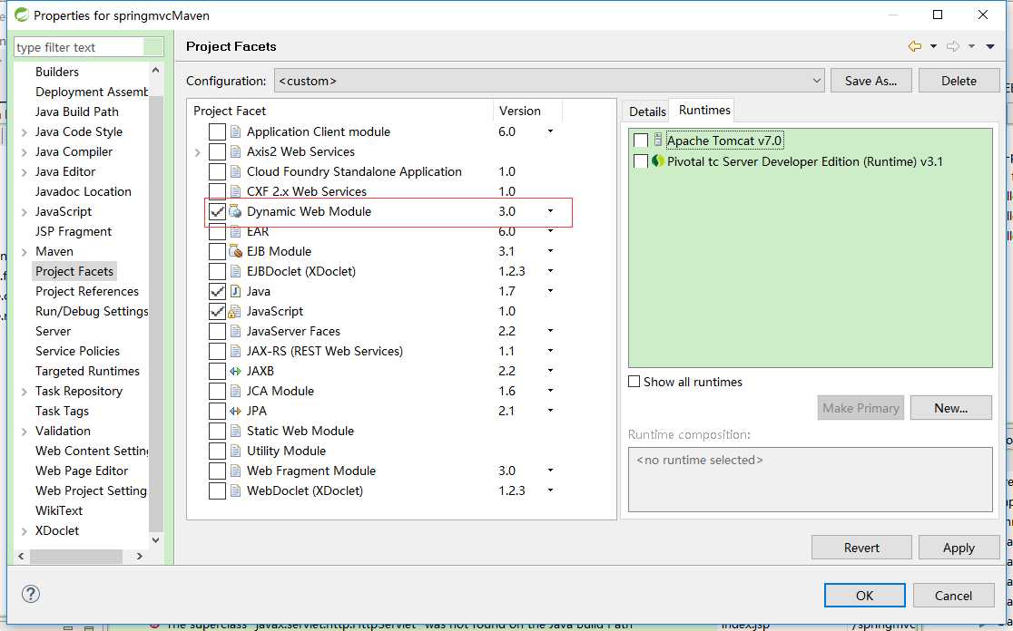
Task: Uncheck the Dynamic Web Module checkbox
Action: tap(217, 211)
